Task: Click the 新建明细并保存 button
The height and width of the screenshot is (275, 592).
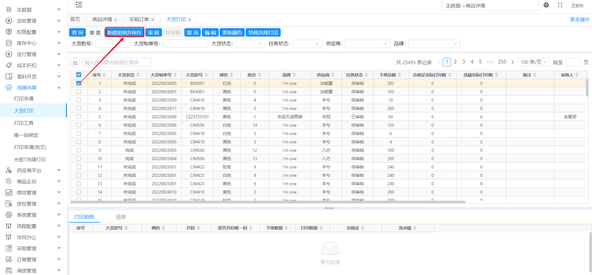Action: click(124, 33)
